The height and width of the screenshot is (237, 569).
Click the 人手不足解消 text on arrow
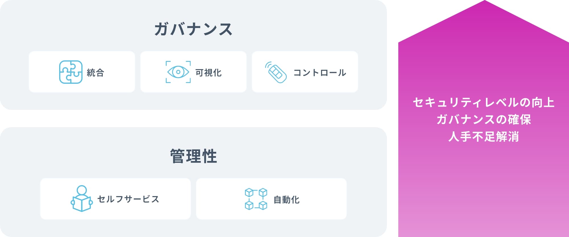(484, 136)
